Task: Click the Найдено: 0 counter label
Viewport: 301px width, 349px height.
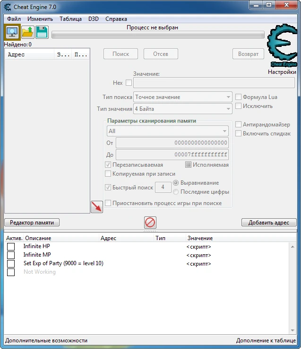Action: click(x=18, y=45)
